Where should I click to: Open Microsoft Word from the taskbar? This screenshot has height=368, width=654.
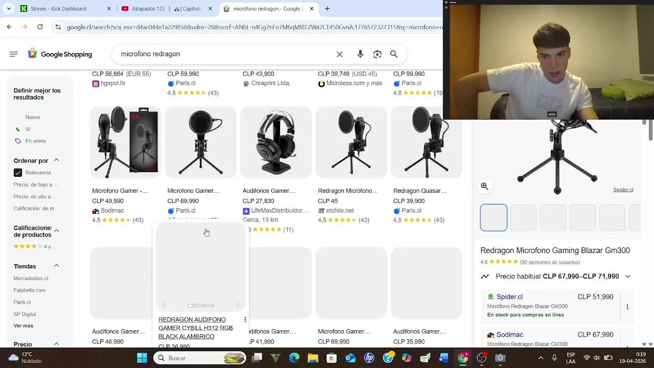pos(443,358)
